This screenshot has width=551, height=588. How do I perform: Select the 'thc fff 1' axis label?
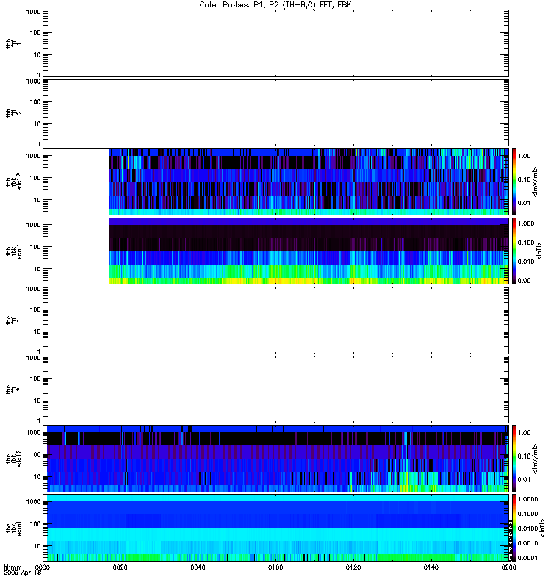click(13, 320)
